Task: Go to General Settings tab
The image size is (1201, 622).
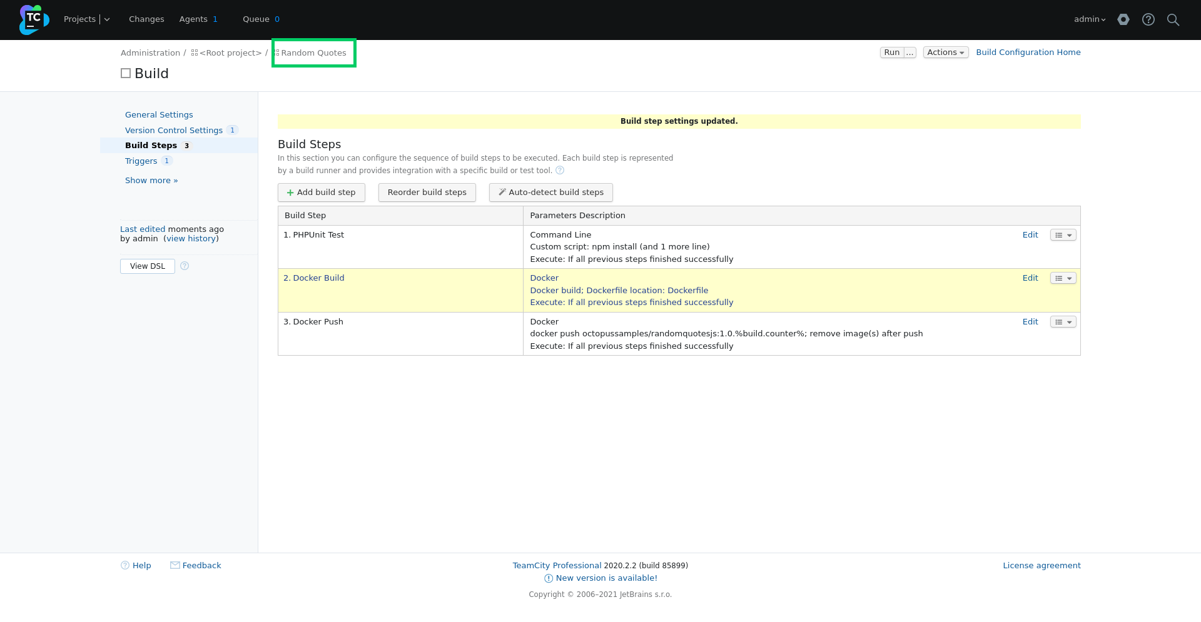Action: tap(159, 114)
